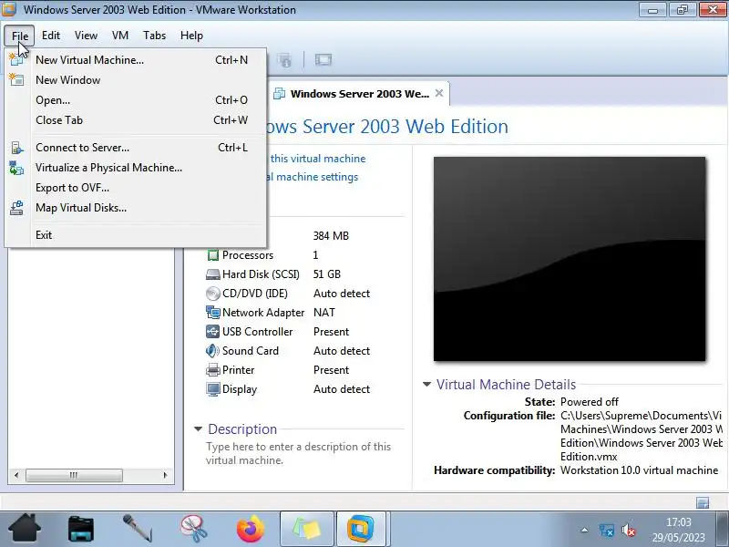Click the Map Virtual Disks icon

[x=16, y=208]
